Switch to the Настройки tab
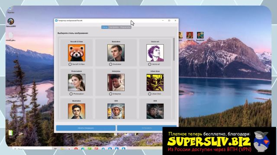Screen dimensions: 277x155 click(114, 27)
